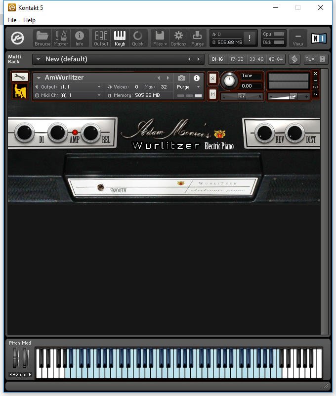Adjust the L/R pan slider
The width and height of the screenshot is (336, 396).
point(242,96)
